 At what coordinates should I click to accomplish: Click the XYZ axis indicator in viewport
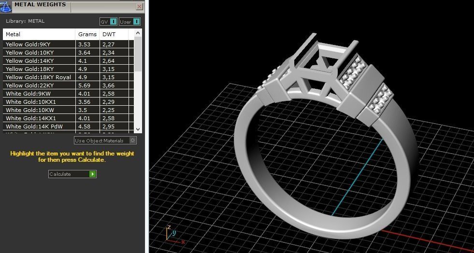click(x=174, y=235)
